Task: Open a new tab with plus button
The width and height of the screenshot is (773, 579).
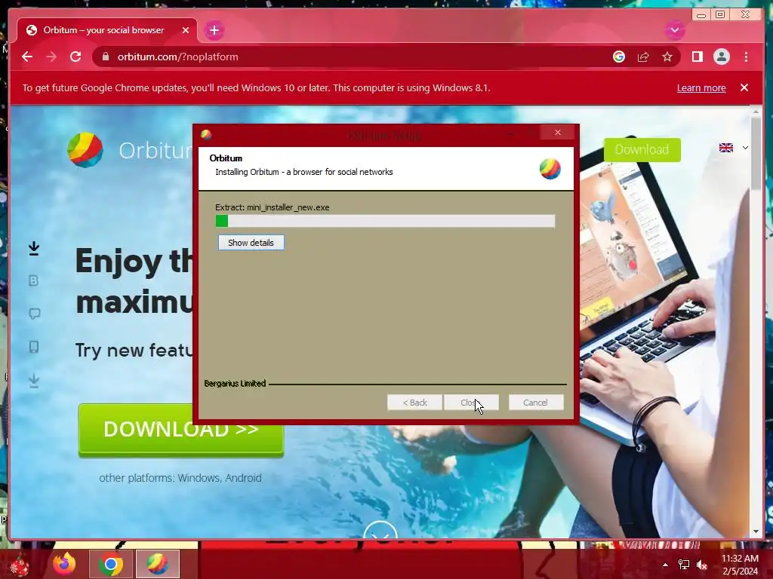Action: (214, 30)
